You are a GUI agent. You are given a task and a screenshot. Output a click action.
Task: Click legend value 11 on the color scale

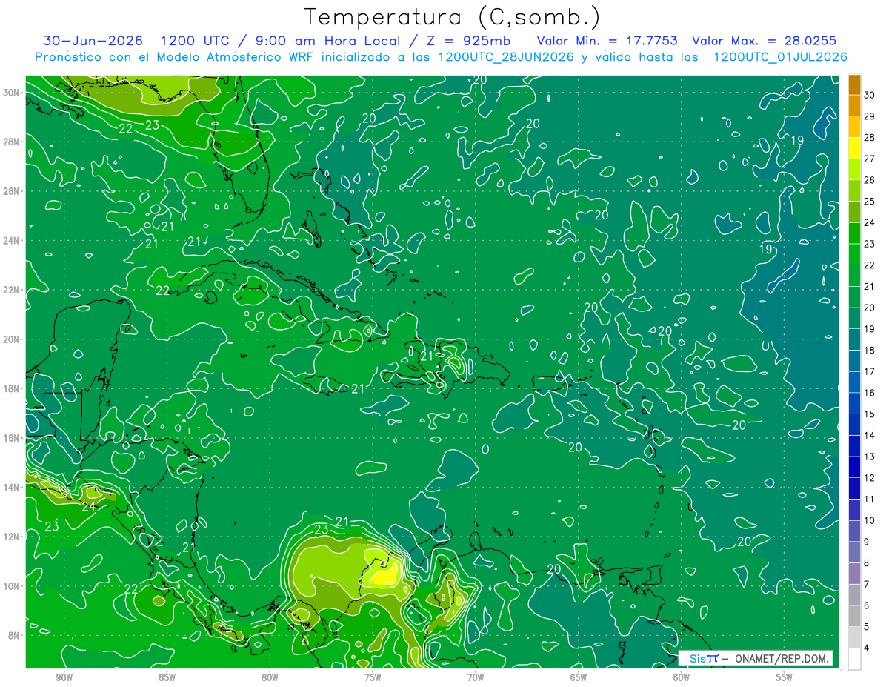tap(870, 499)
